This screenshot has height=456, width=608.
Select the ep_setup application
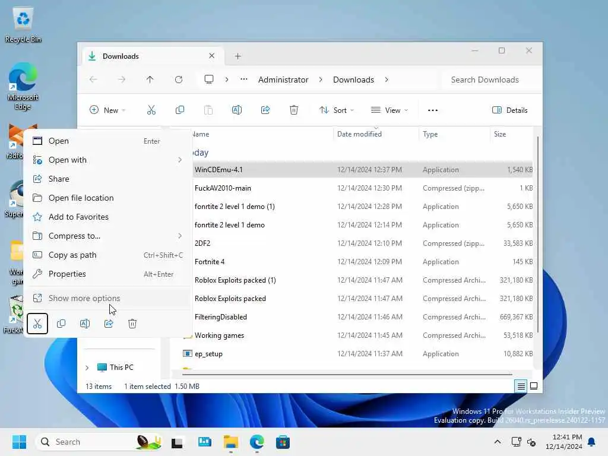click(x=357, y=354)
